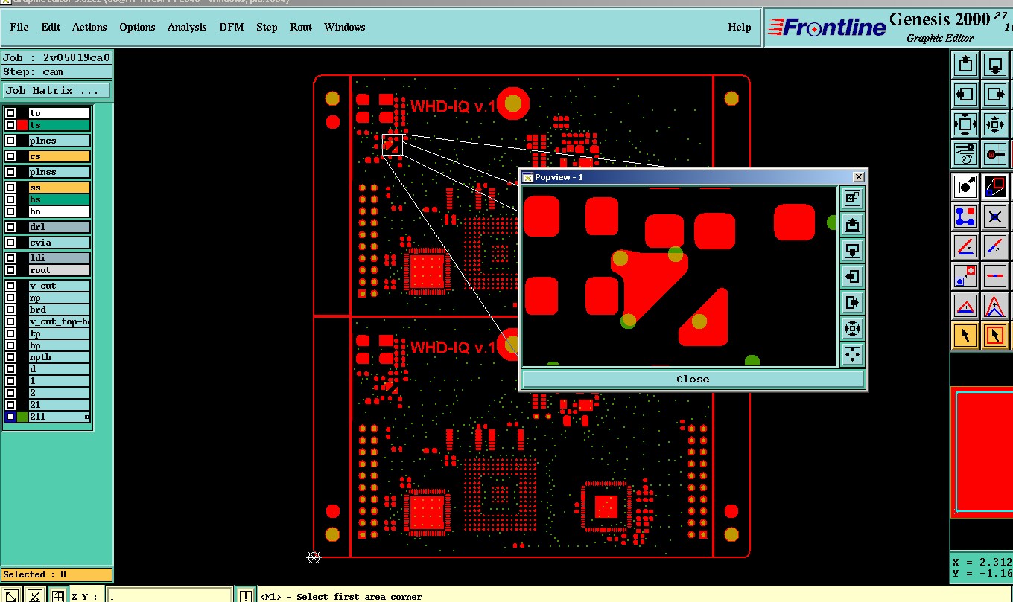Toggle checkbox for layer rout
This screenshot has width=1013, height=602.
(x=10, y=270)
